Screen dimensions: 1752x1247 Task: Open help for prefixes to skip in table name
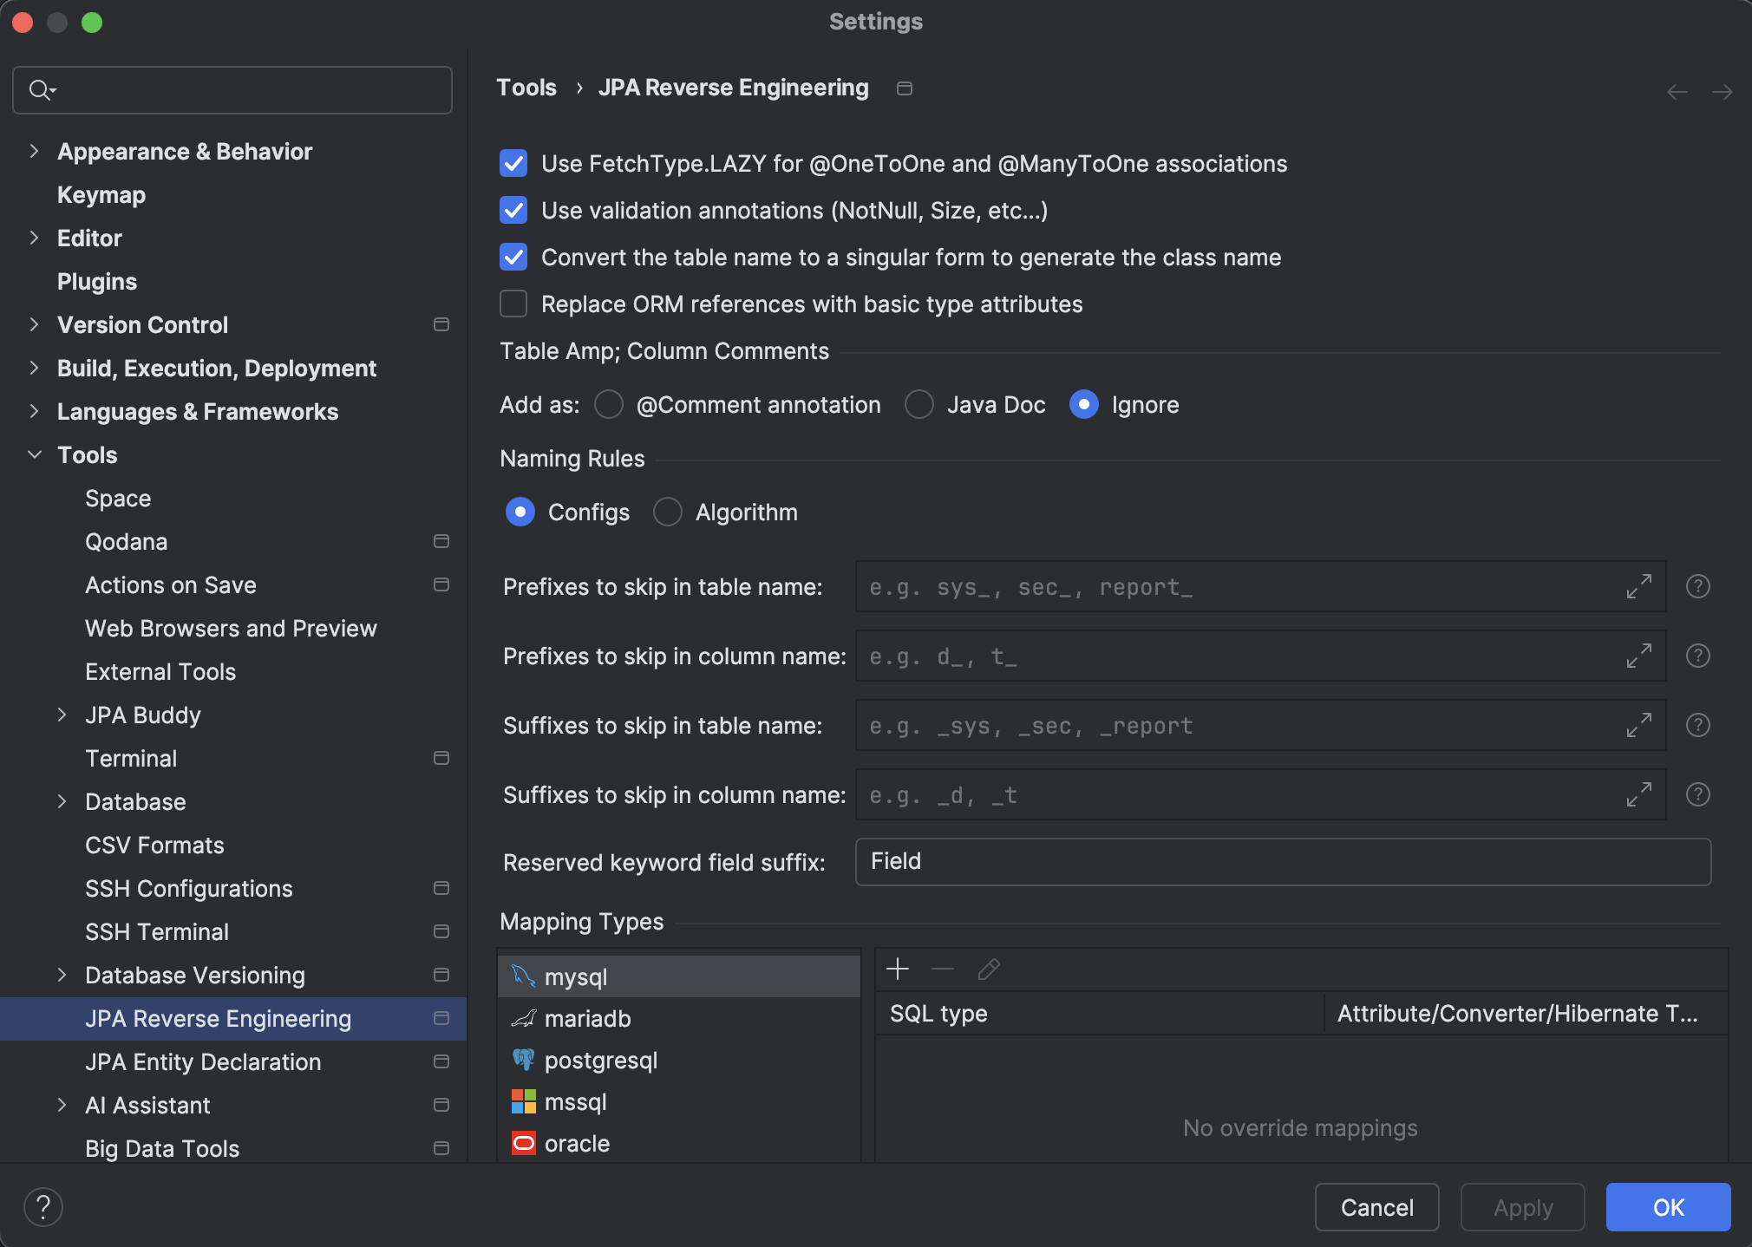[x=1697, y=586]
